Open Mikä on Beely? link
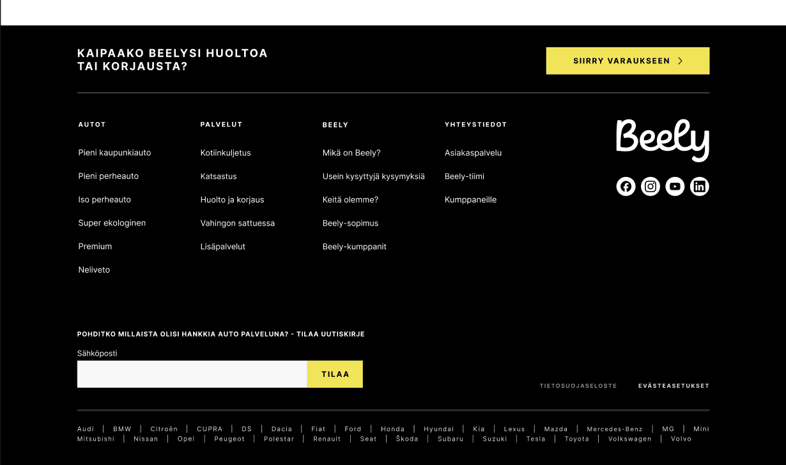Viewport: 786px width, 465px height. click(x=351, y=153)
